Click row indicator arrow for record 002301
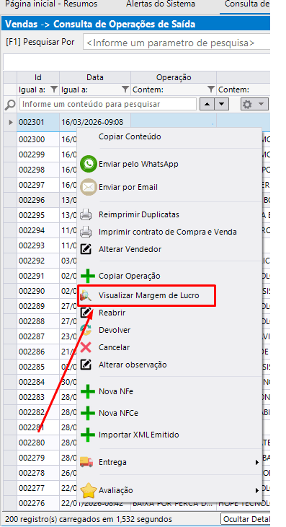This screenshot has width=286, height=527. [x=10, y=122]
